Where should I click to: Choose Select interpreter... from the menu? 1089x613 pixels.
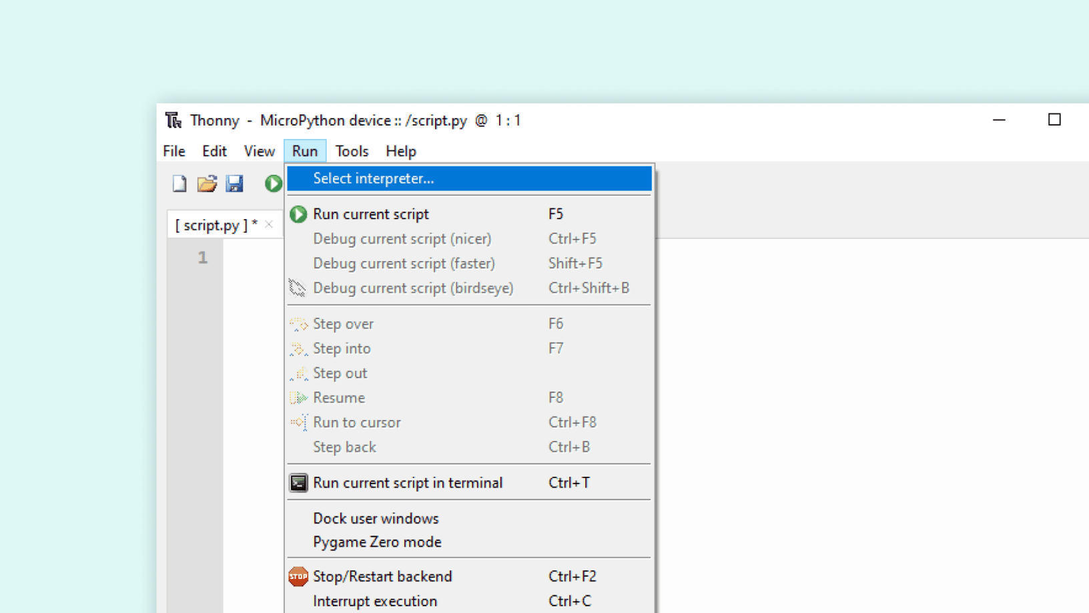click(374, 178)
